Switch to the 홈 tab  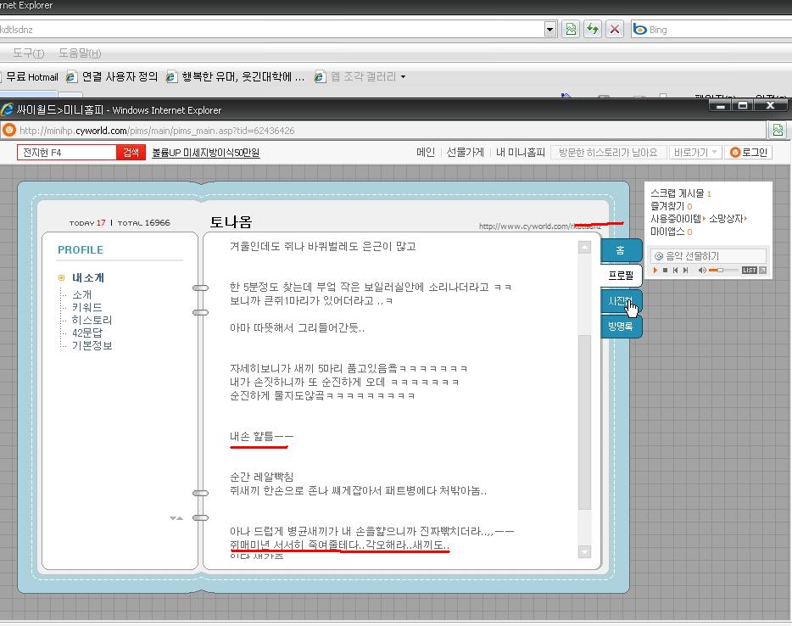pos(620,250)
